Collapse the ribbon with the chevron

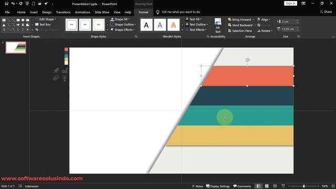[333, 37]
